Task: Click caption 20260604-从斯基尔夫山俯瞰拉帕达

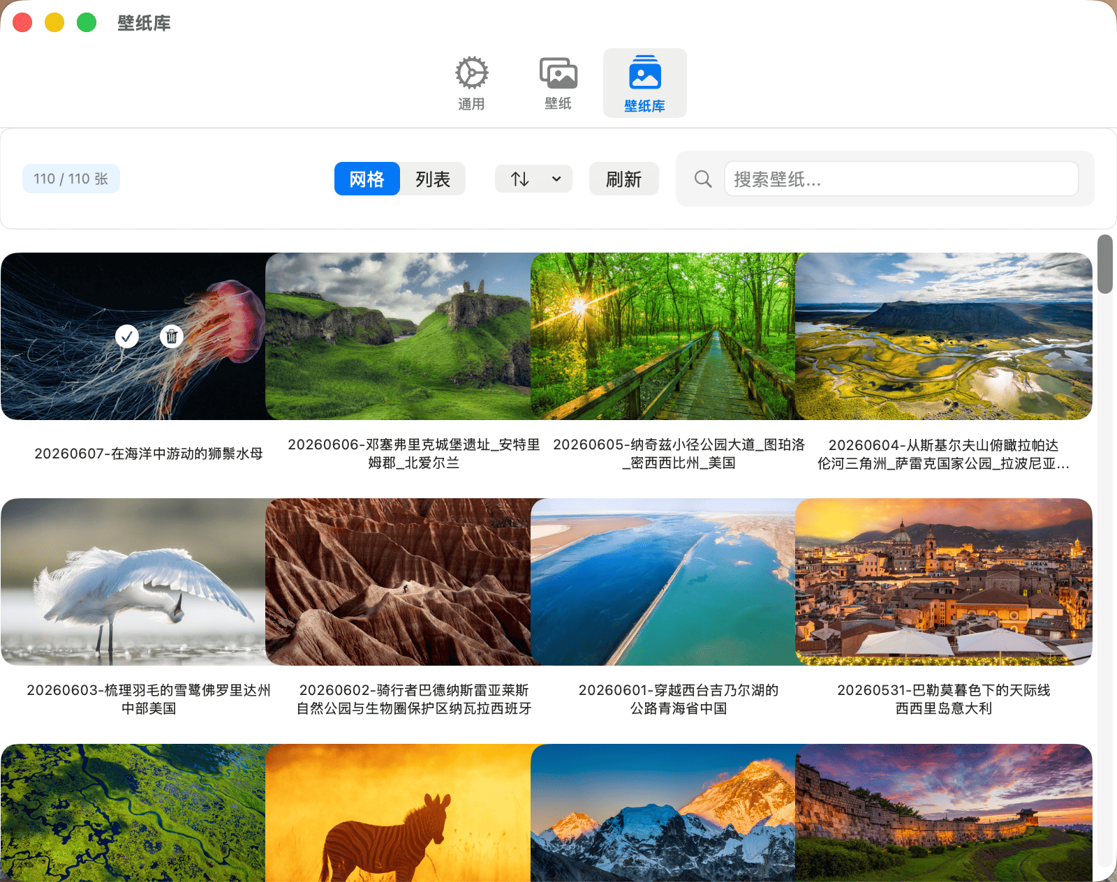Action: pyautogui.click(x=944, y=454)
